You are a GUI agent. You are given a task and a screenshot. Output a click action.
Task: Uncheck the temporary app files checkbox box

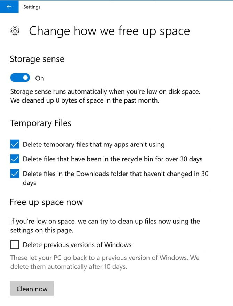tap(15, 144)
